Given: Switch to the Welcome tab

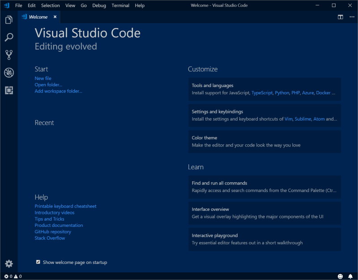Looking at the screenshot, I should click(x=38, y=17).
